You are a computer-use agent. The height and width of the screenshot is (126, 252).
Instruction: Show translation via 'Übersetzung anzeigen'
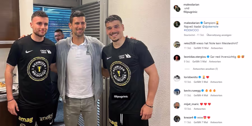coord(219,35)
